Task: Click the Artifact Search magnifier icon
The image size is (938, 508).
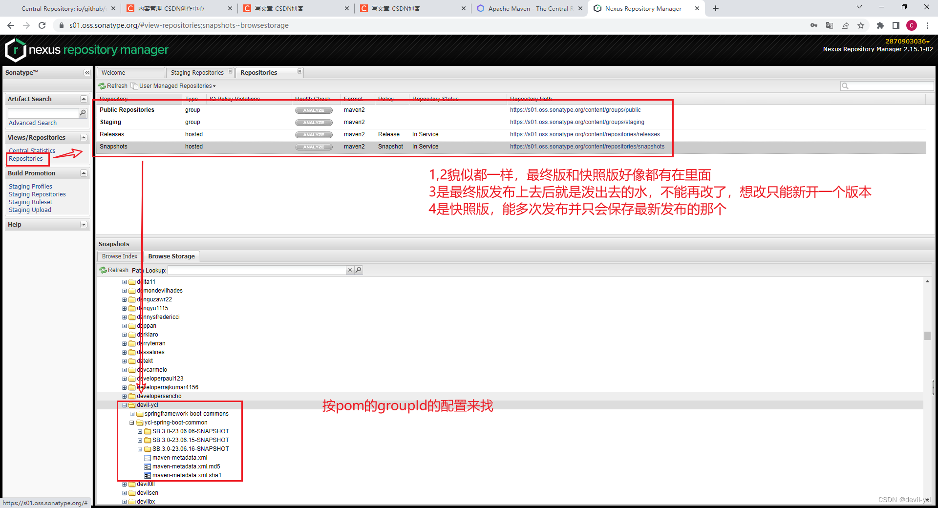Action: [83, 113]
